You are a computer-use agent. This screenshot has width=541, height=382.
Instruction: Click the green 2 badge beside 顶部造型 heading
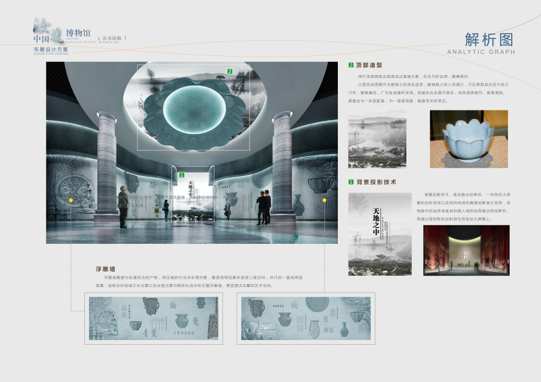coord(351,65)
